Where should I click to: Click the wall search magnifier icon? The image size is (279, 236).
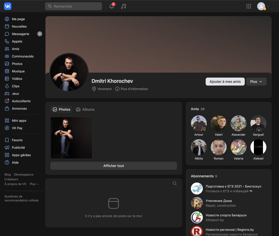tap(174, 183)
